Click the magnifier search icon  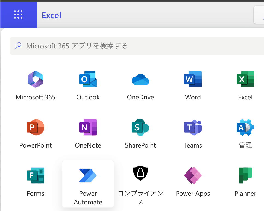pos(18,46)
